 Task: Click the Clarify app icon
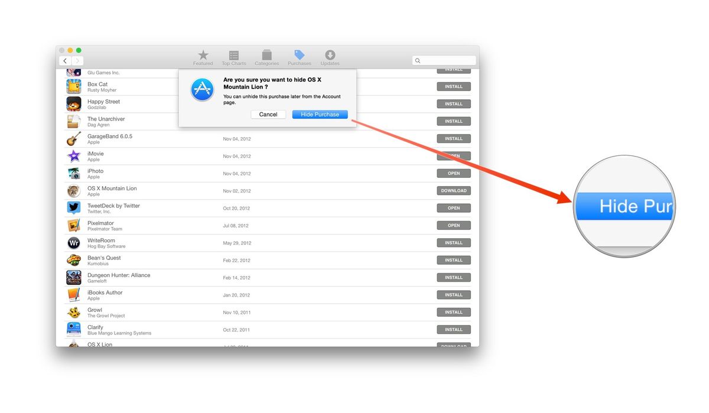[74, 329]
